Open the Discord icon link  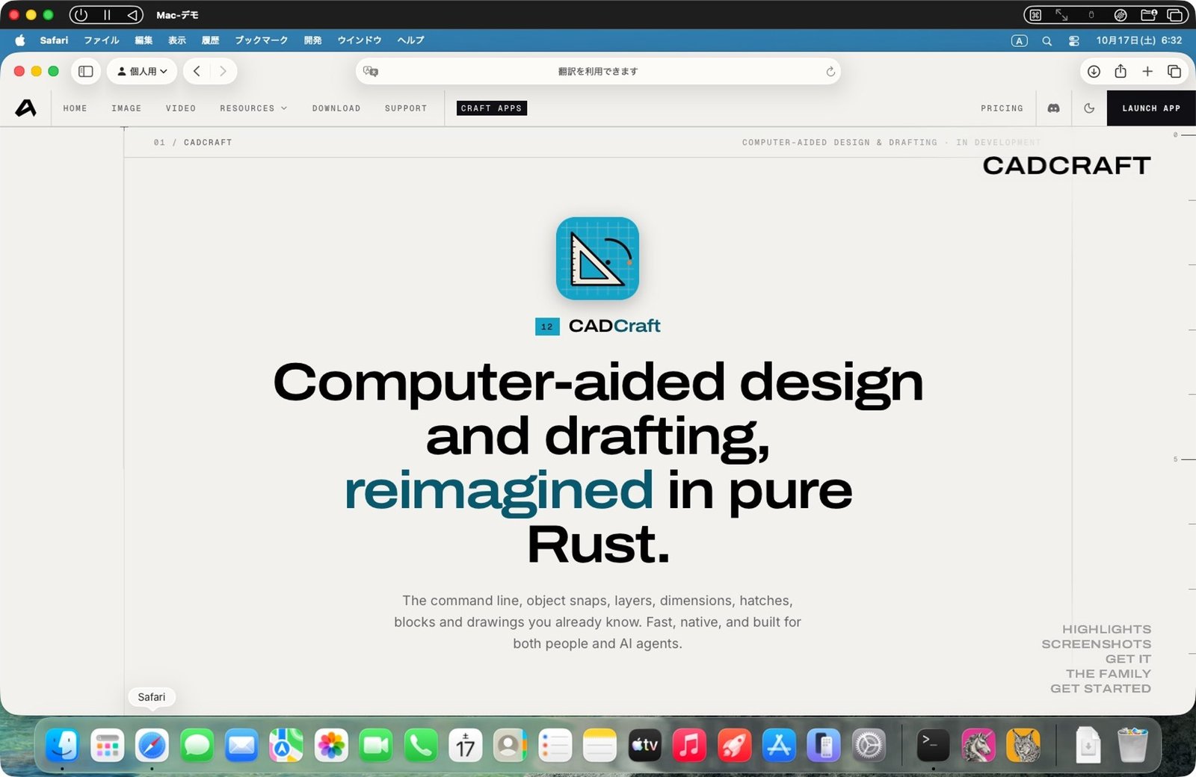click(x=1053, y=108)
